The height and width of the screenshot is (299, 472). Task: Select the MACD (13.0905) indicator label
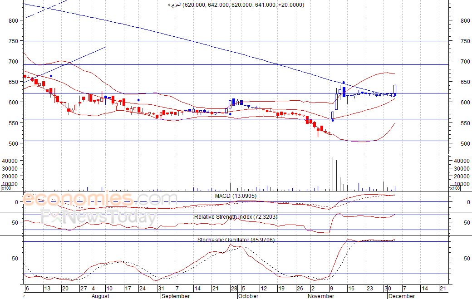[236, 196]
